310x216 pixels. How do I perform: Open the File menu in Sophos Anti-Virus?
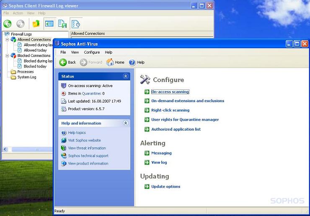pyautogui.click(x=63, y=52)
